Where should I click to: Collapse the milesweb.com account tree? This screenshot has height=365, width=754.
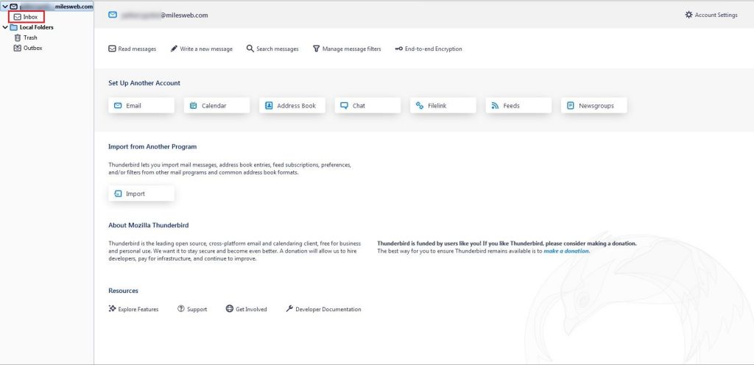5,7
